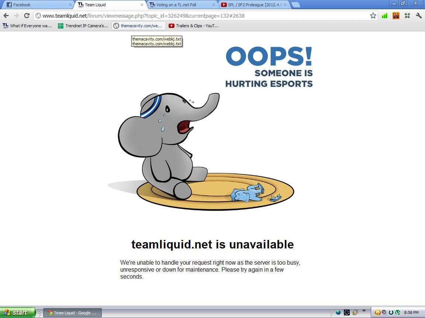Open new tab with blank tab button
Screen dimensions: 425x318
point(296,5)
